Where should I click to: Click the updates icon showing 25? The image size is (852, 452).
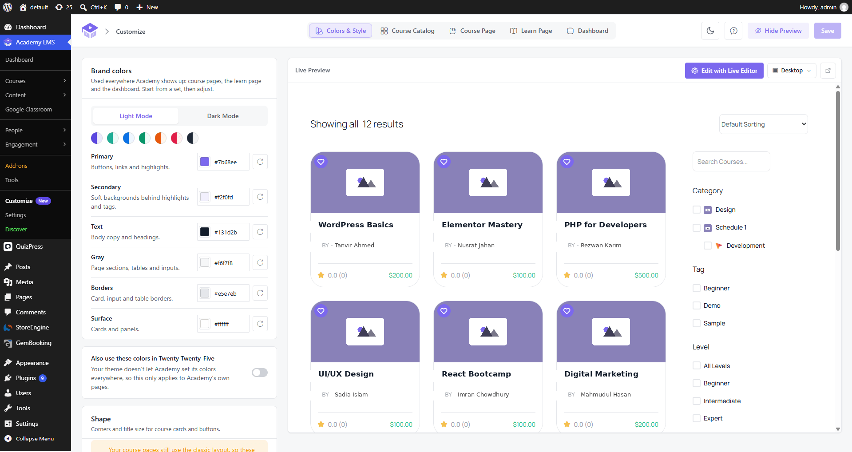tap(59, 7)
